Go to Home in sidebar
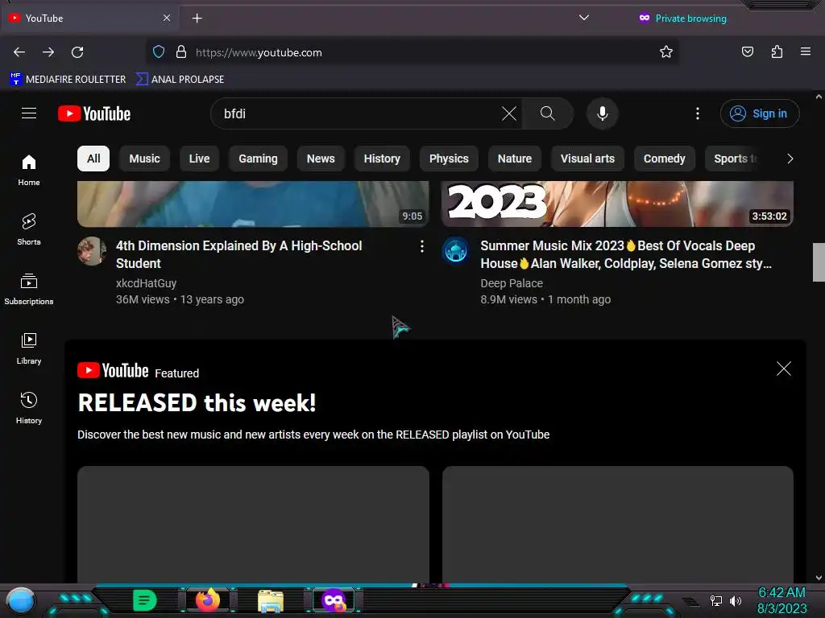825x618 pixels. (29, 171)
